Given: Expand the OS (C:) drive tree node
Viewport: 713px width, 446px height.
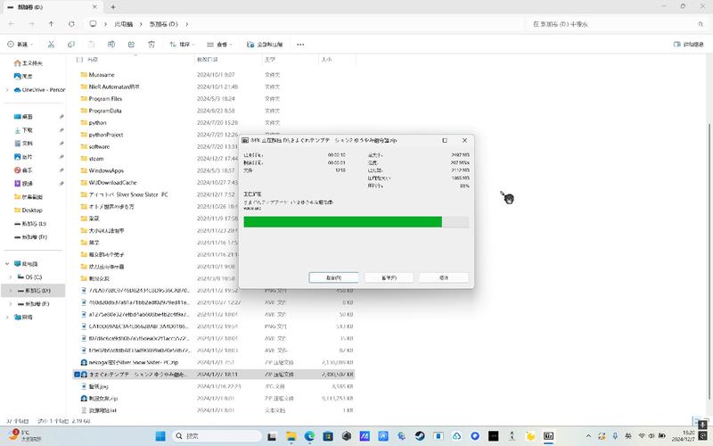Looking at the screenshot, I should click(x=10, y=277).
